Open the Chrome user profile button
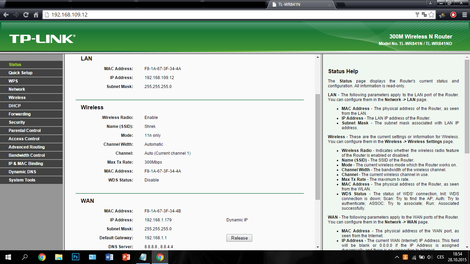The height and width of the screenshot is (264, 470). 430,3
